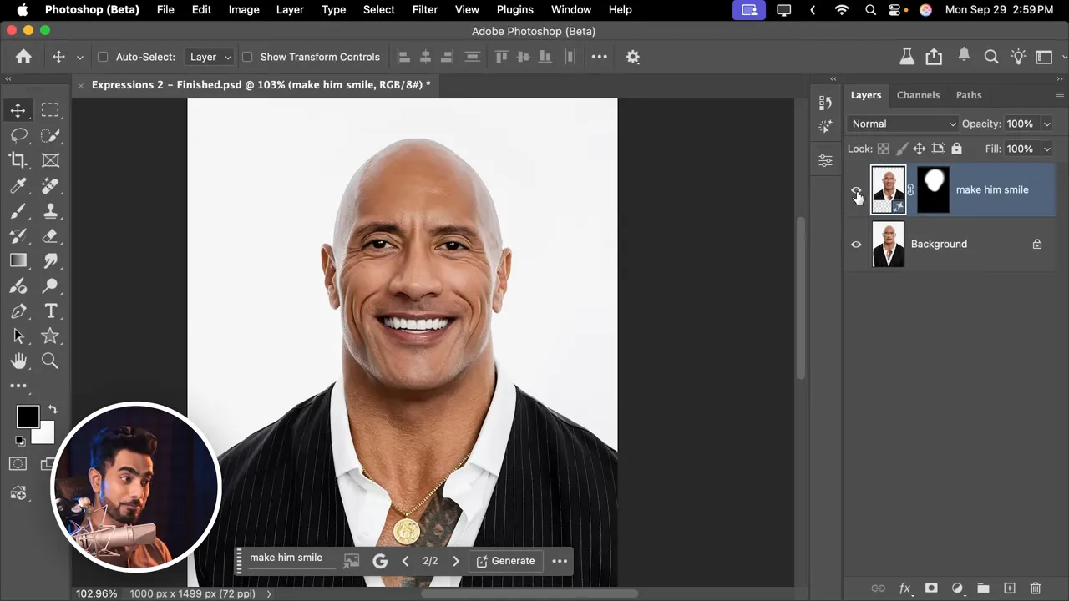Click the Share export icon

[x=934, y=57]
